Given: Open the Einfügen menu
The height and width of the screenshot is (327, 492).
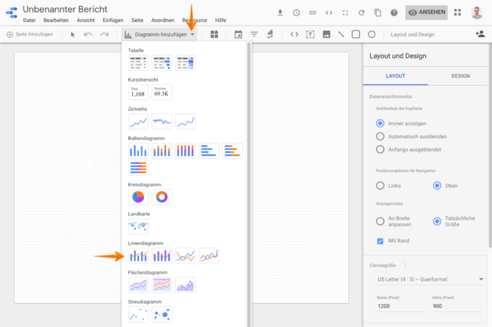Looking at the screenshot, I should [x=113, y=20].
